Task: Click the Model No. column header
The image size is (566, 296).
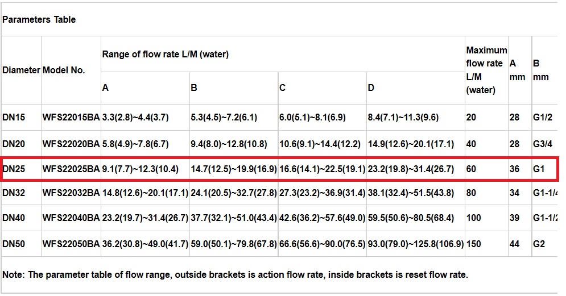Action: coord(64,70)
